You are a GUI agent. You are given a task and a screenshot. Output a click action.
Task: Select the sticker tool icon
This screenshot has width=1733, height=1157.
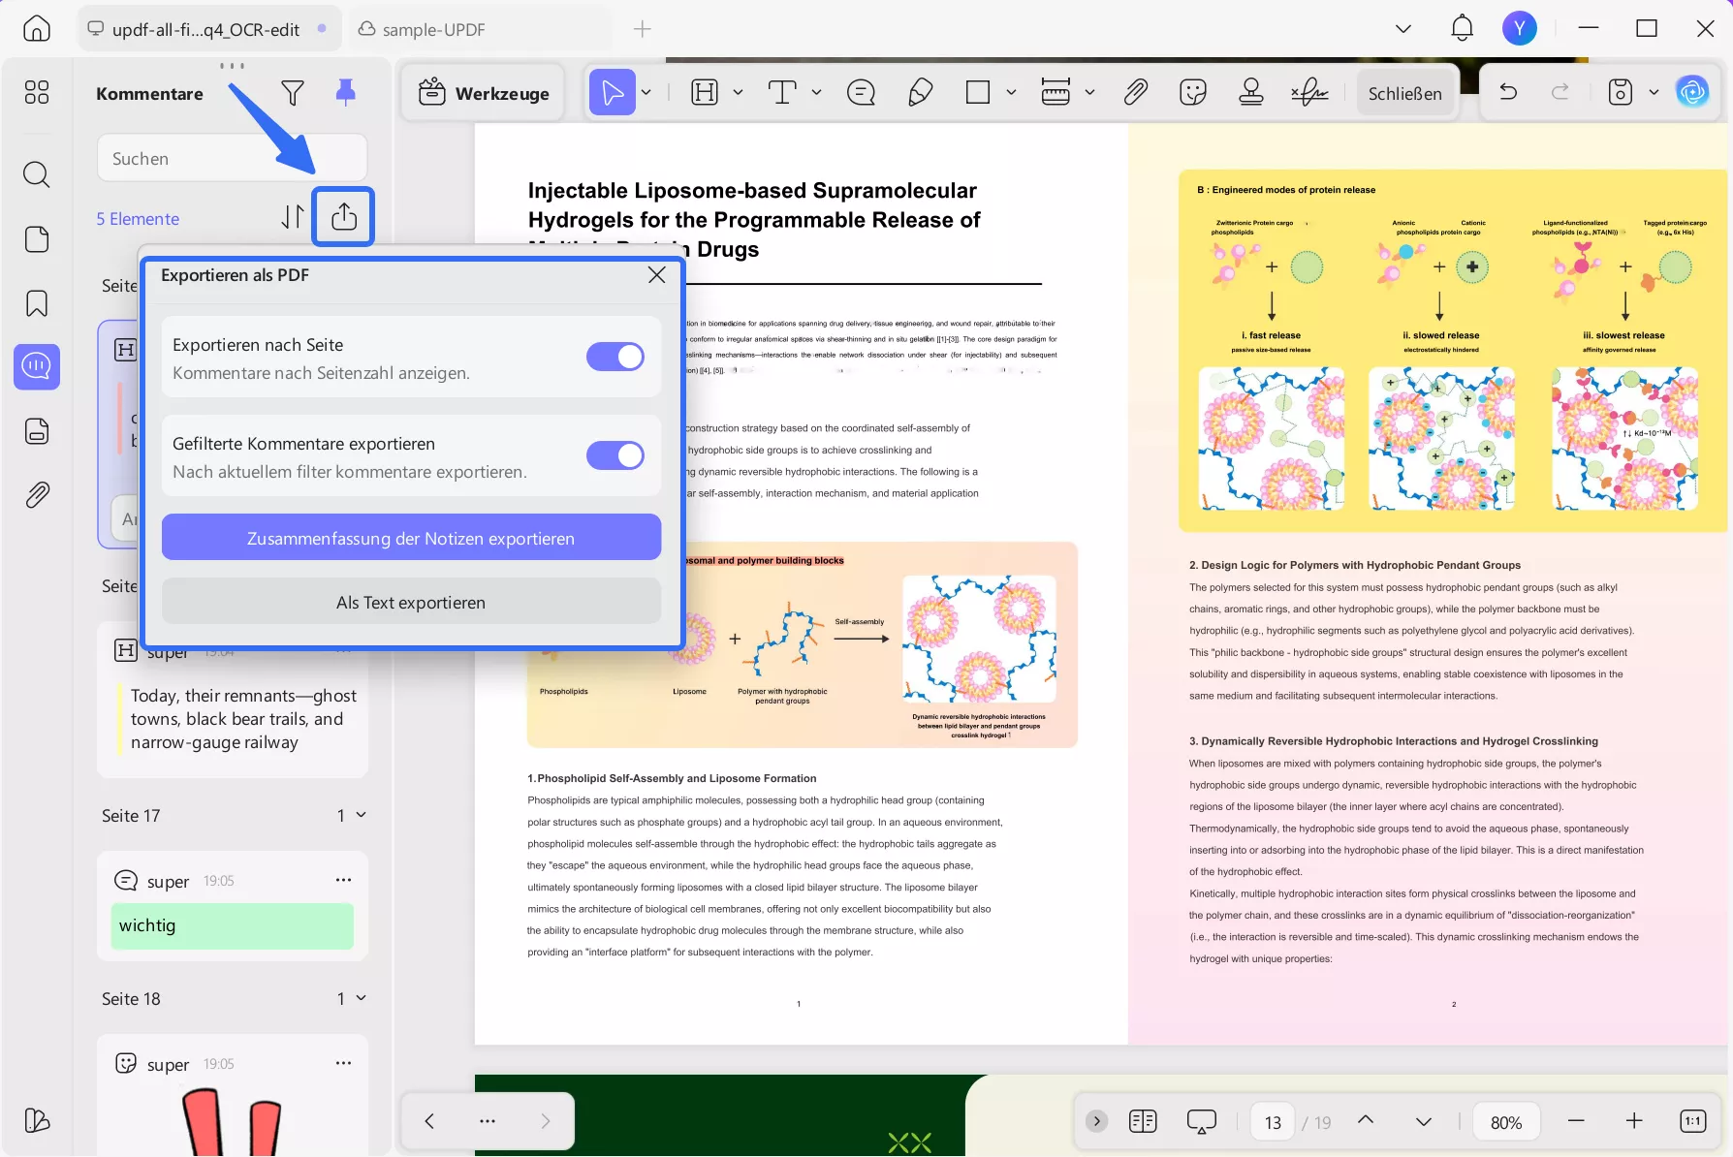pyautogui.click(x=1192, y=92)
